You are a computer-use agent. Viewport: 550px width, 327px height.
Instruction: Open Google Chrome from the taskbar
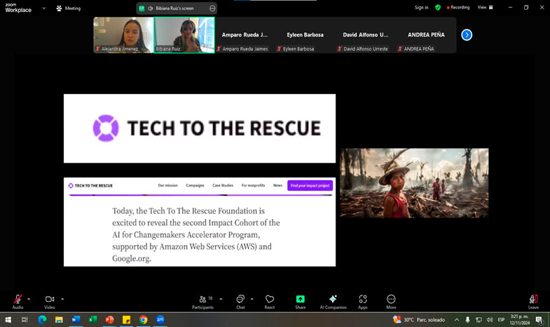point(144,320)
